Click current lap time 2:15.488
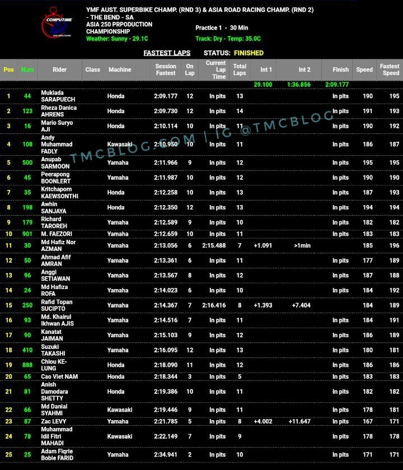 tap(214, 245)
